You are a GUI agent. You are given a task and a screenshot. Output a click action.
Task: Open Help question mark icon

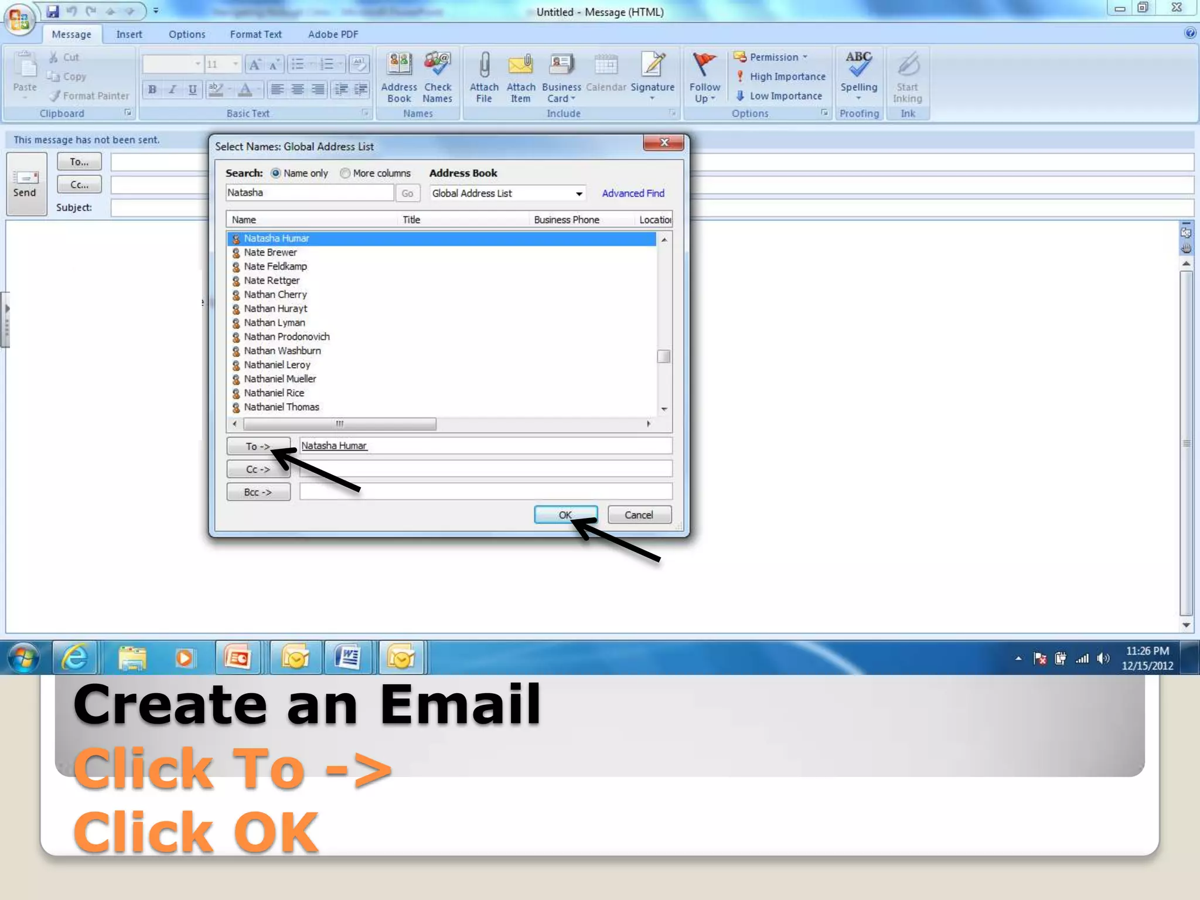1189,33
